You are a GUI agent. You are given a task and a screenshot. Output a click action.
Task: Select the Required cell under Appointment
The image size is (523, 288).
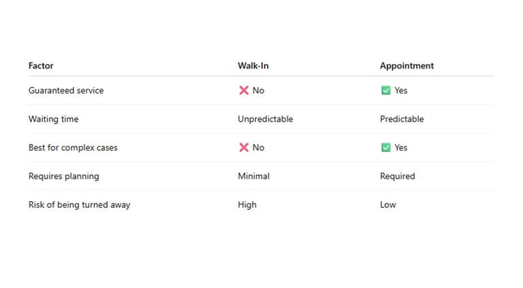[x=397, y=176]
